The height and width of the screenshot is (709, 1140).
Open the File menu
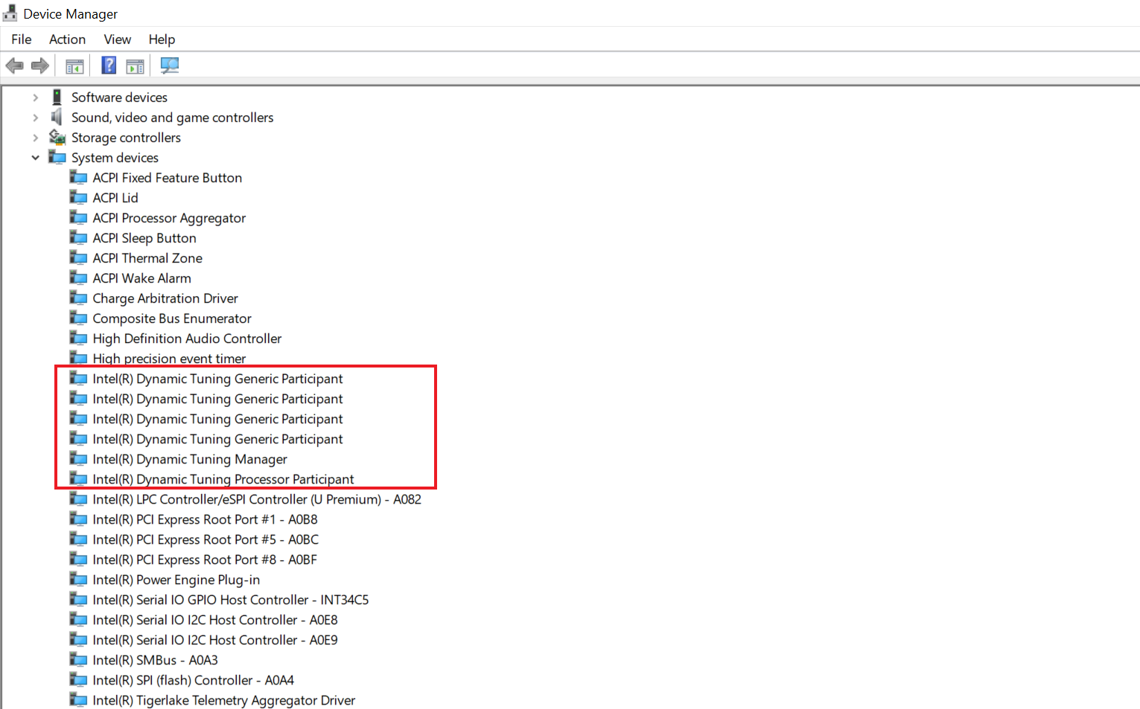22,39
